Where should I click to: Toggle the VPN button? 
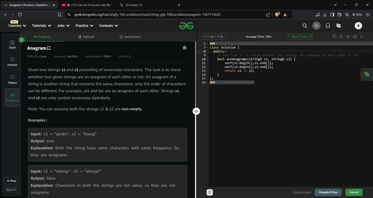(x=358, y=15)
